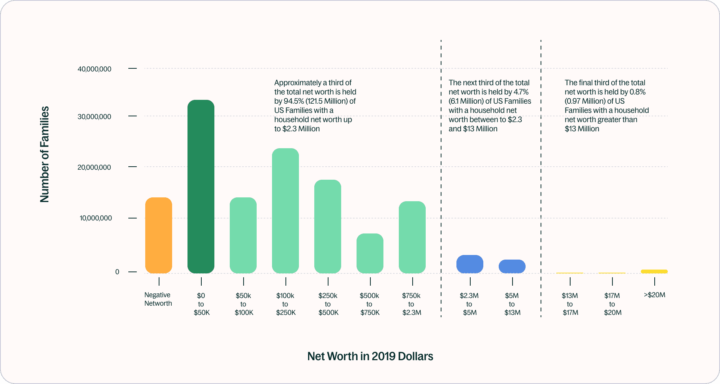Click the Number of Families axis title
720x384 pixels.
tap(45, 154)
